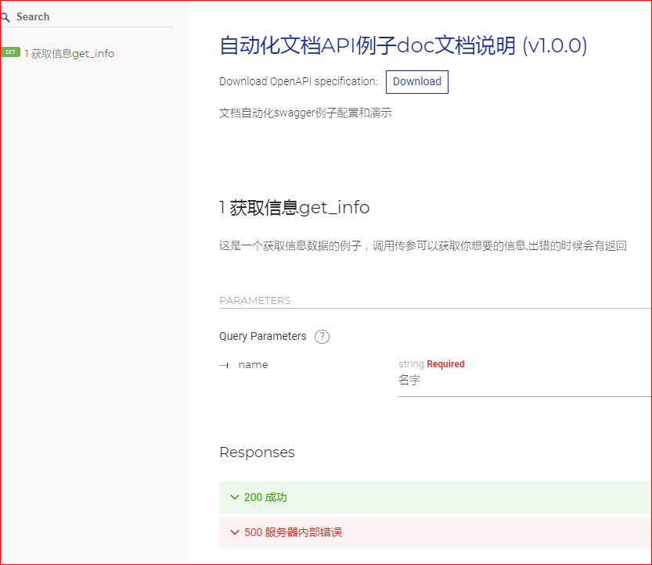Click the 名字 field description area
The height and width of the screenshot is (565, 652).
click(409, 381)
